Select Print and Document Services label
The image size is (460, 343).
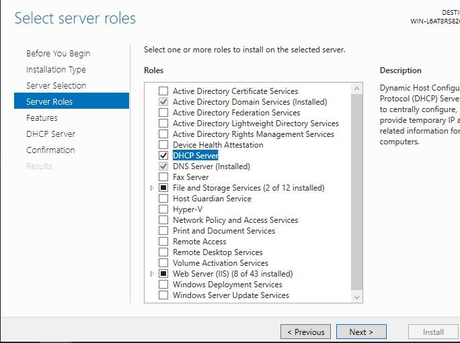(224, 231)
